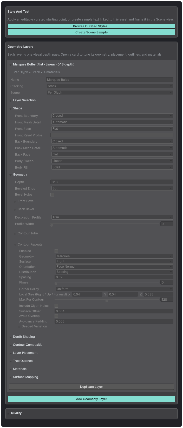Click the Per Glyph • Stack • 4 materials summary
This screenshot has height=428, width=183.
pos(37,72)
